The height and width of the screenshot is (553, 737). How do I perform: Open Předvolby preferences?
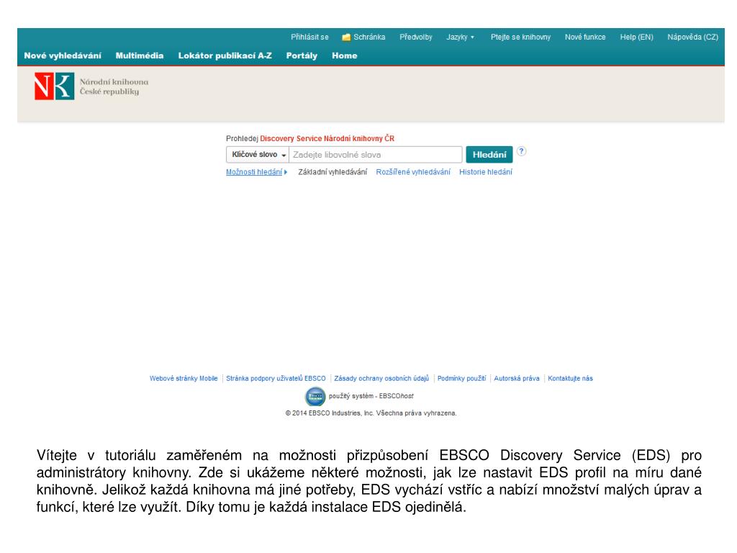pos(416,37)
